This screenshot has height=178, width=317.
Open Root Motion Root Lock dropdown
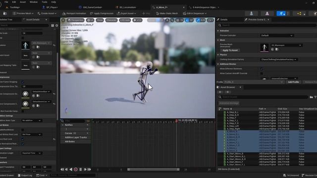click(x=32, y=134)
